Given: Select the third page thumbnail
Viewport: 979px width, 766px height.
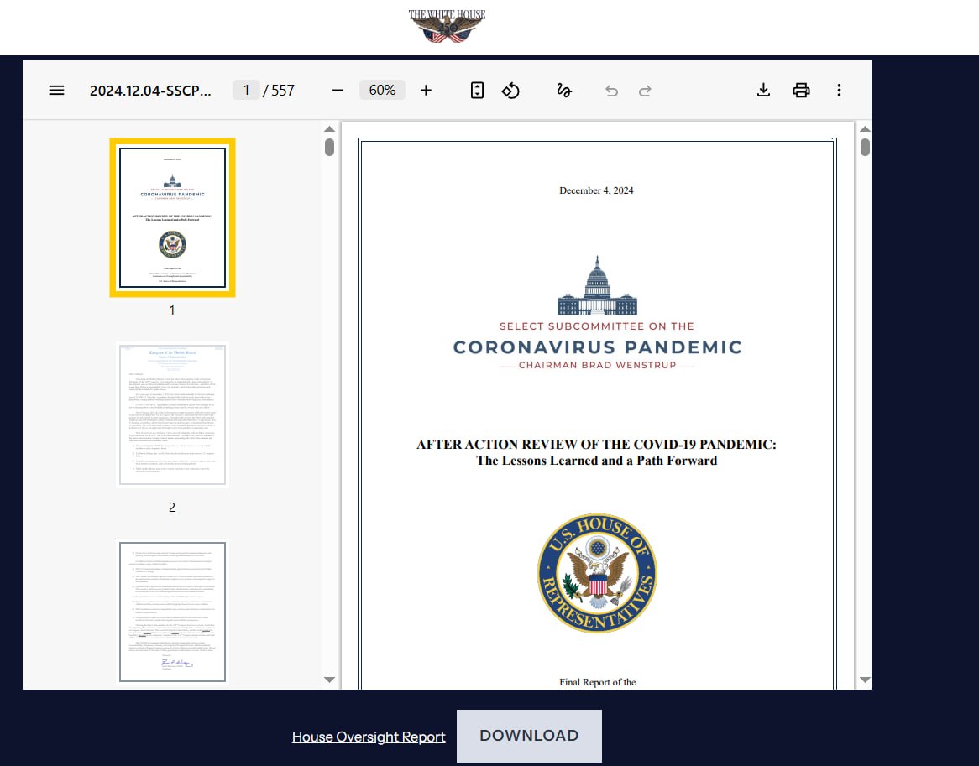Looking at the screenshot, I should (x=172, y=612).
